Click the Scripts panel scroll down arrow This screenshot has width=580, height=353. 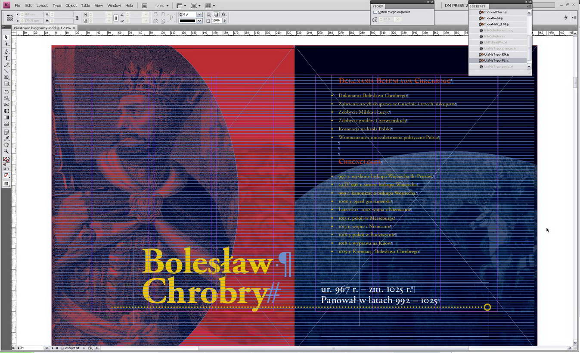click(x=529, y=66)
